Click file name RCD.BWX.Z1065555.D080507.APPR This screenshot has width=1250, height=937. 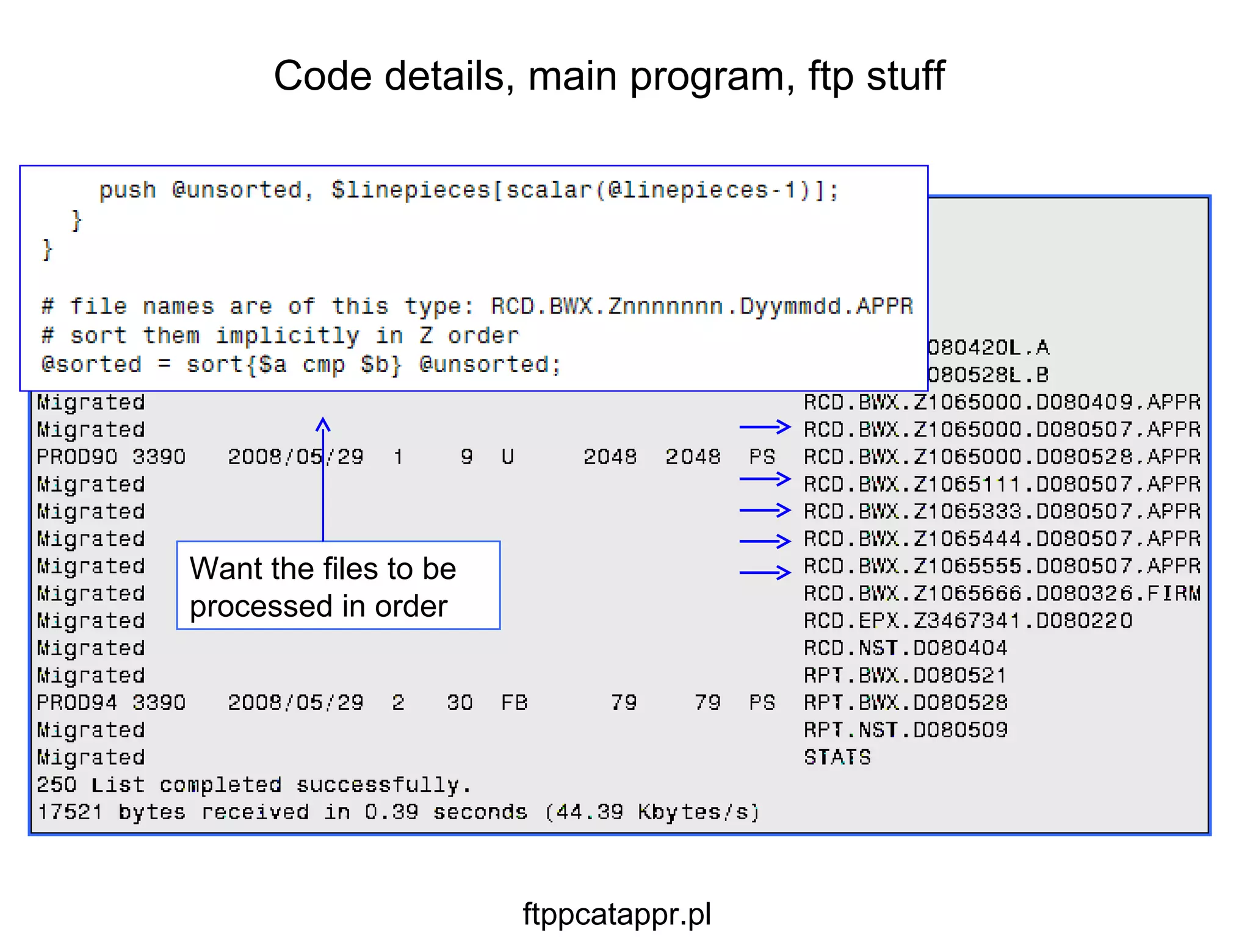click(x=1002, y=566)
